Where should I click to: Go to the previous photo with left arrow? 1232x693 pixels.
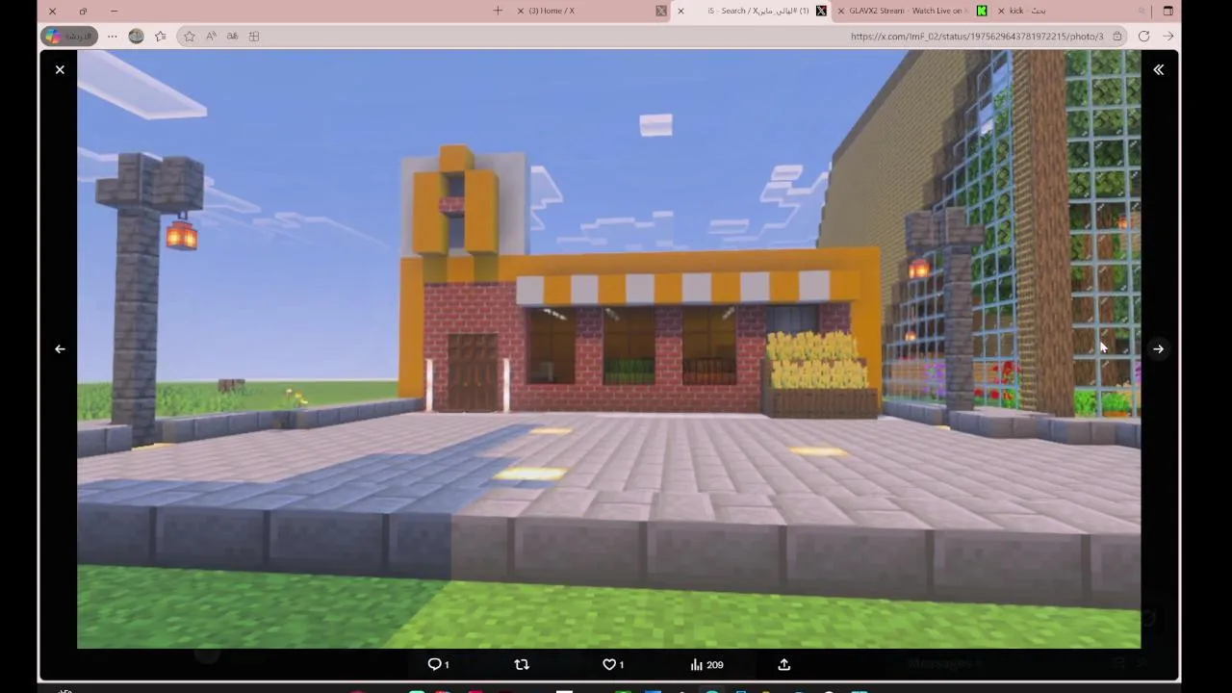(x=60, y=348)
